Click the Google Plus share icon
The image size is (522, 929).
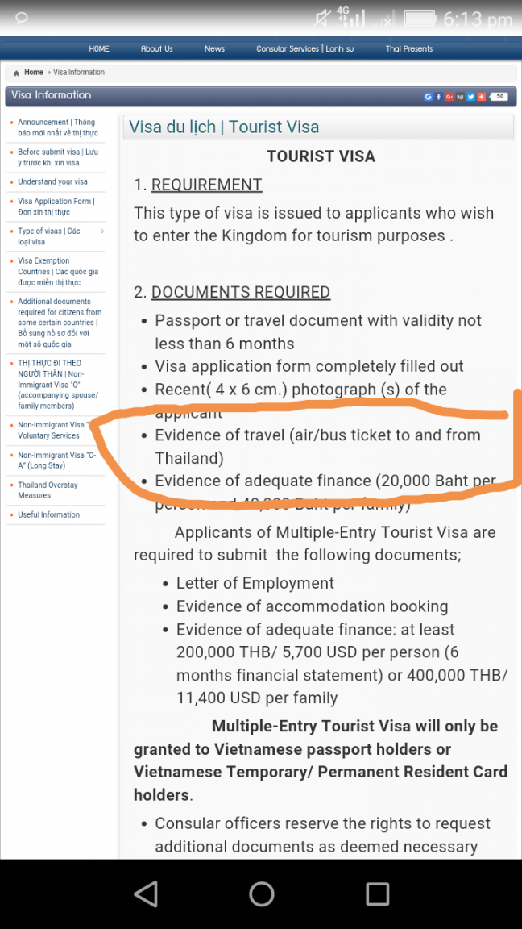(x=449, y=97)
